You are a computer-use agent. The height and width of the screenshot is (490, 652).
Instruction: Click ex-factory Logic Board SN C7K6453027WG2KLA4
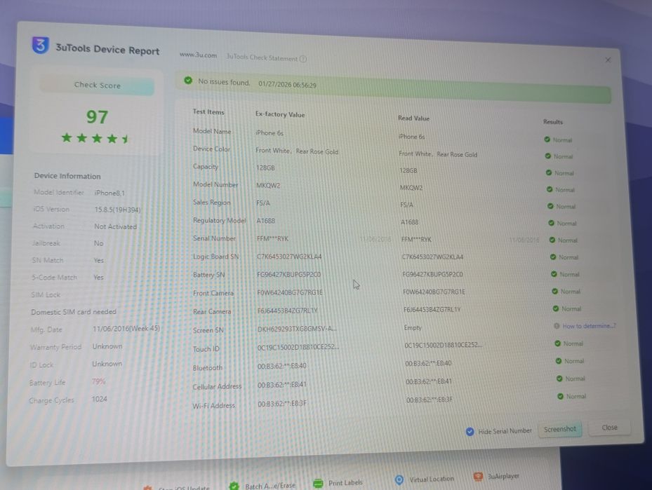pyautogui.click(x=289, y=257)
